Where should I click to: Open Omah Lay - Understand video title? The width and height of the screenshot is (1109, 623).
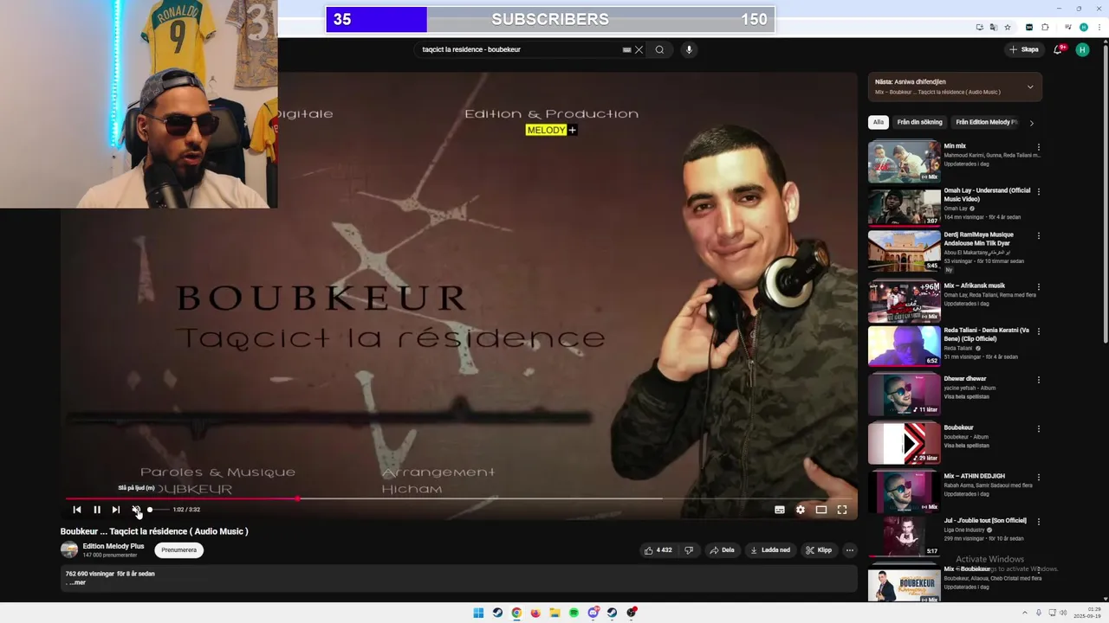pyautogui.click(x=987, y=195)
